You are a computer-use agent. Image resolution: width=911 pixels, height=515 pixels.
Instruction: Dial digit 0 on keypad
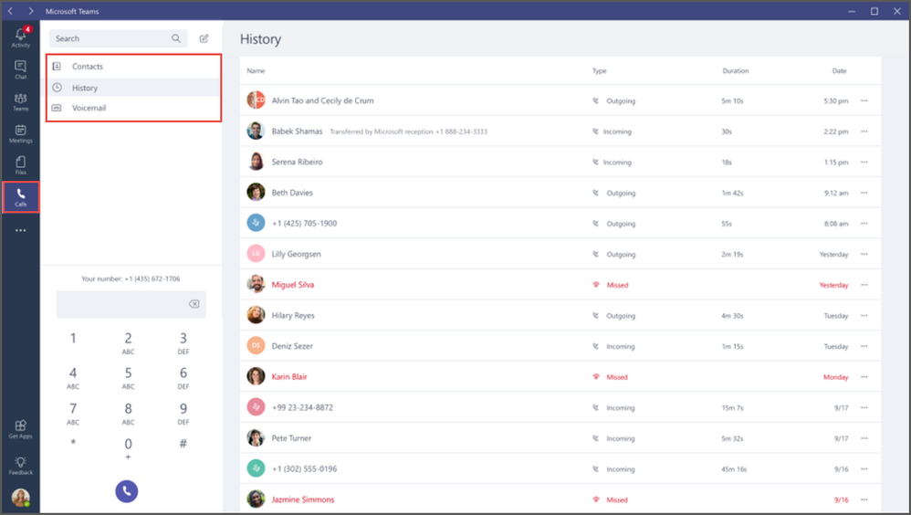128,448
